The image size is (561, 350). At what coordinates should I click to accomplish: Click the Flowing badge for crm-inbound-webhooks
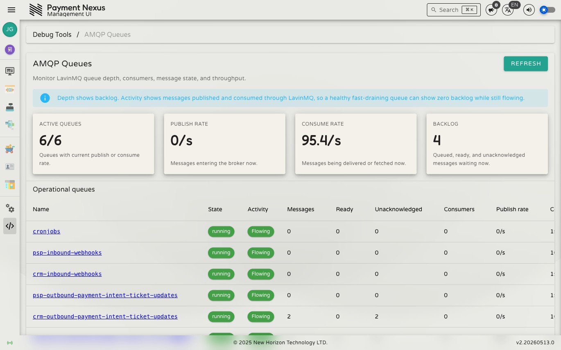pos(261,274)
